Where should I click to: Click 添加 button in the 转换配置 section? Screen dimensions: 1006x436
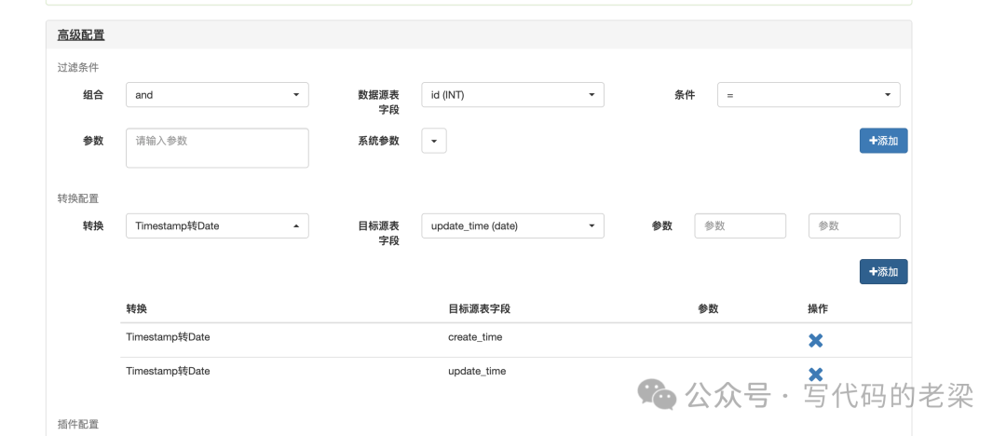click(883, 272)
